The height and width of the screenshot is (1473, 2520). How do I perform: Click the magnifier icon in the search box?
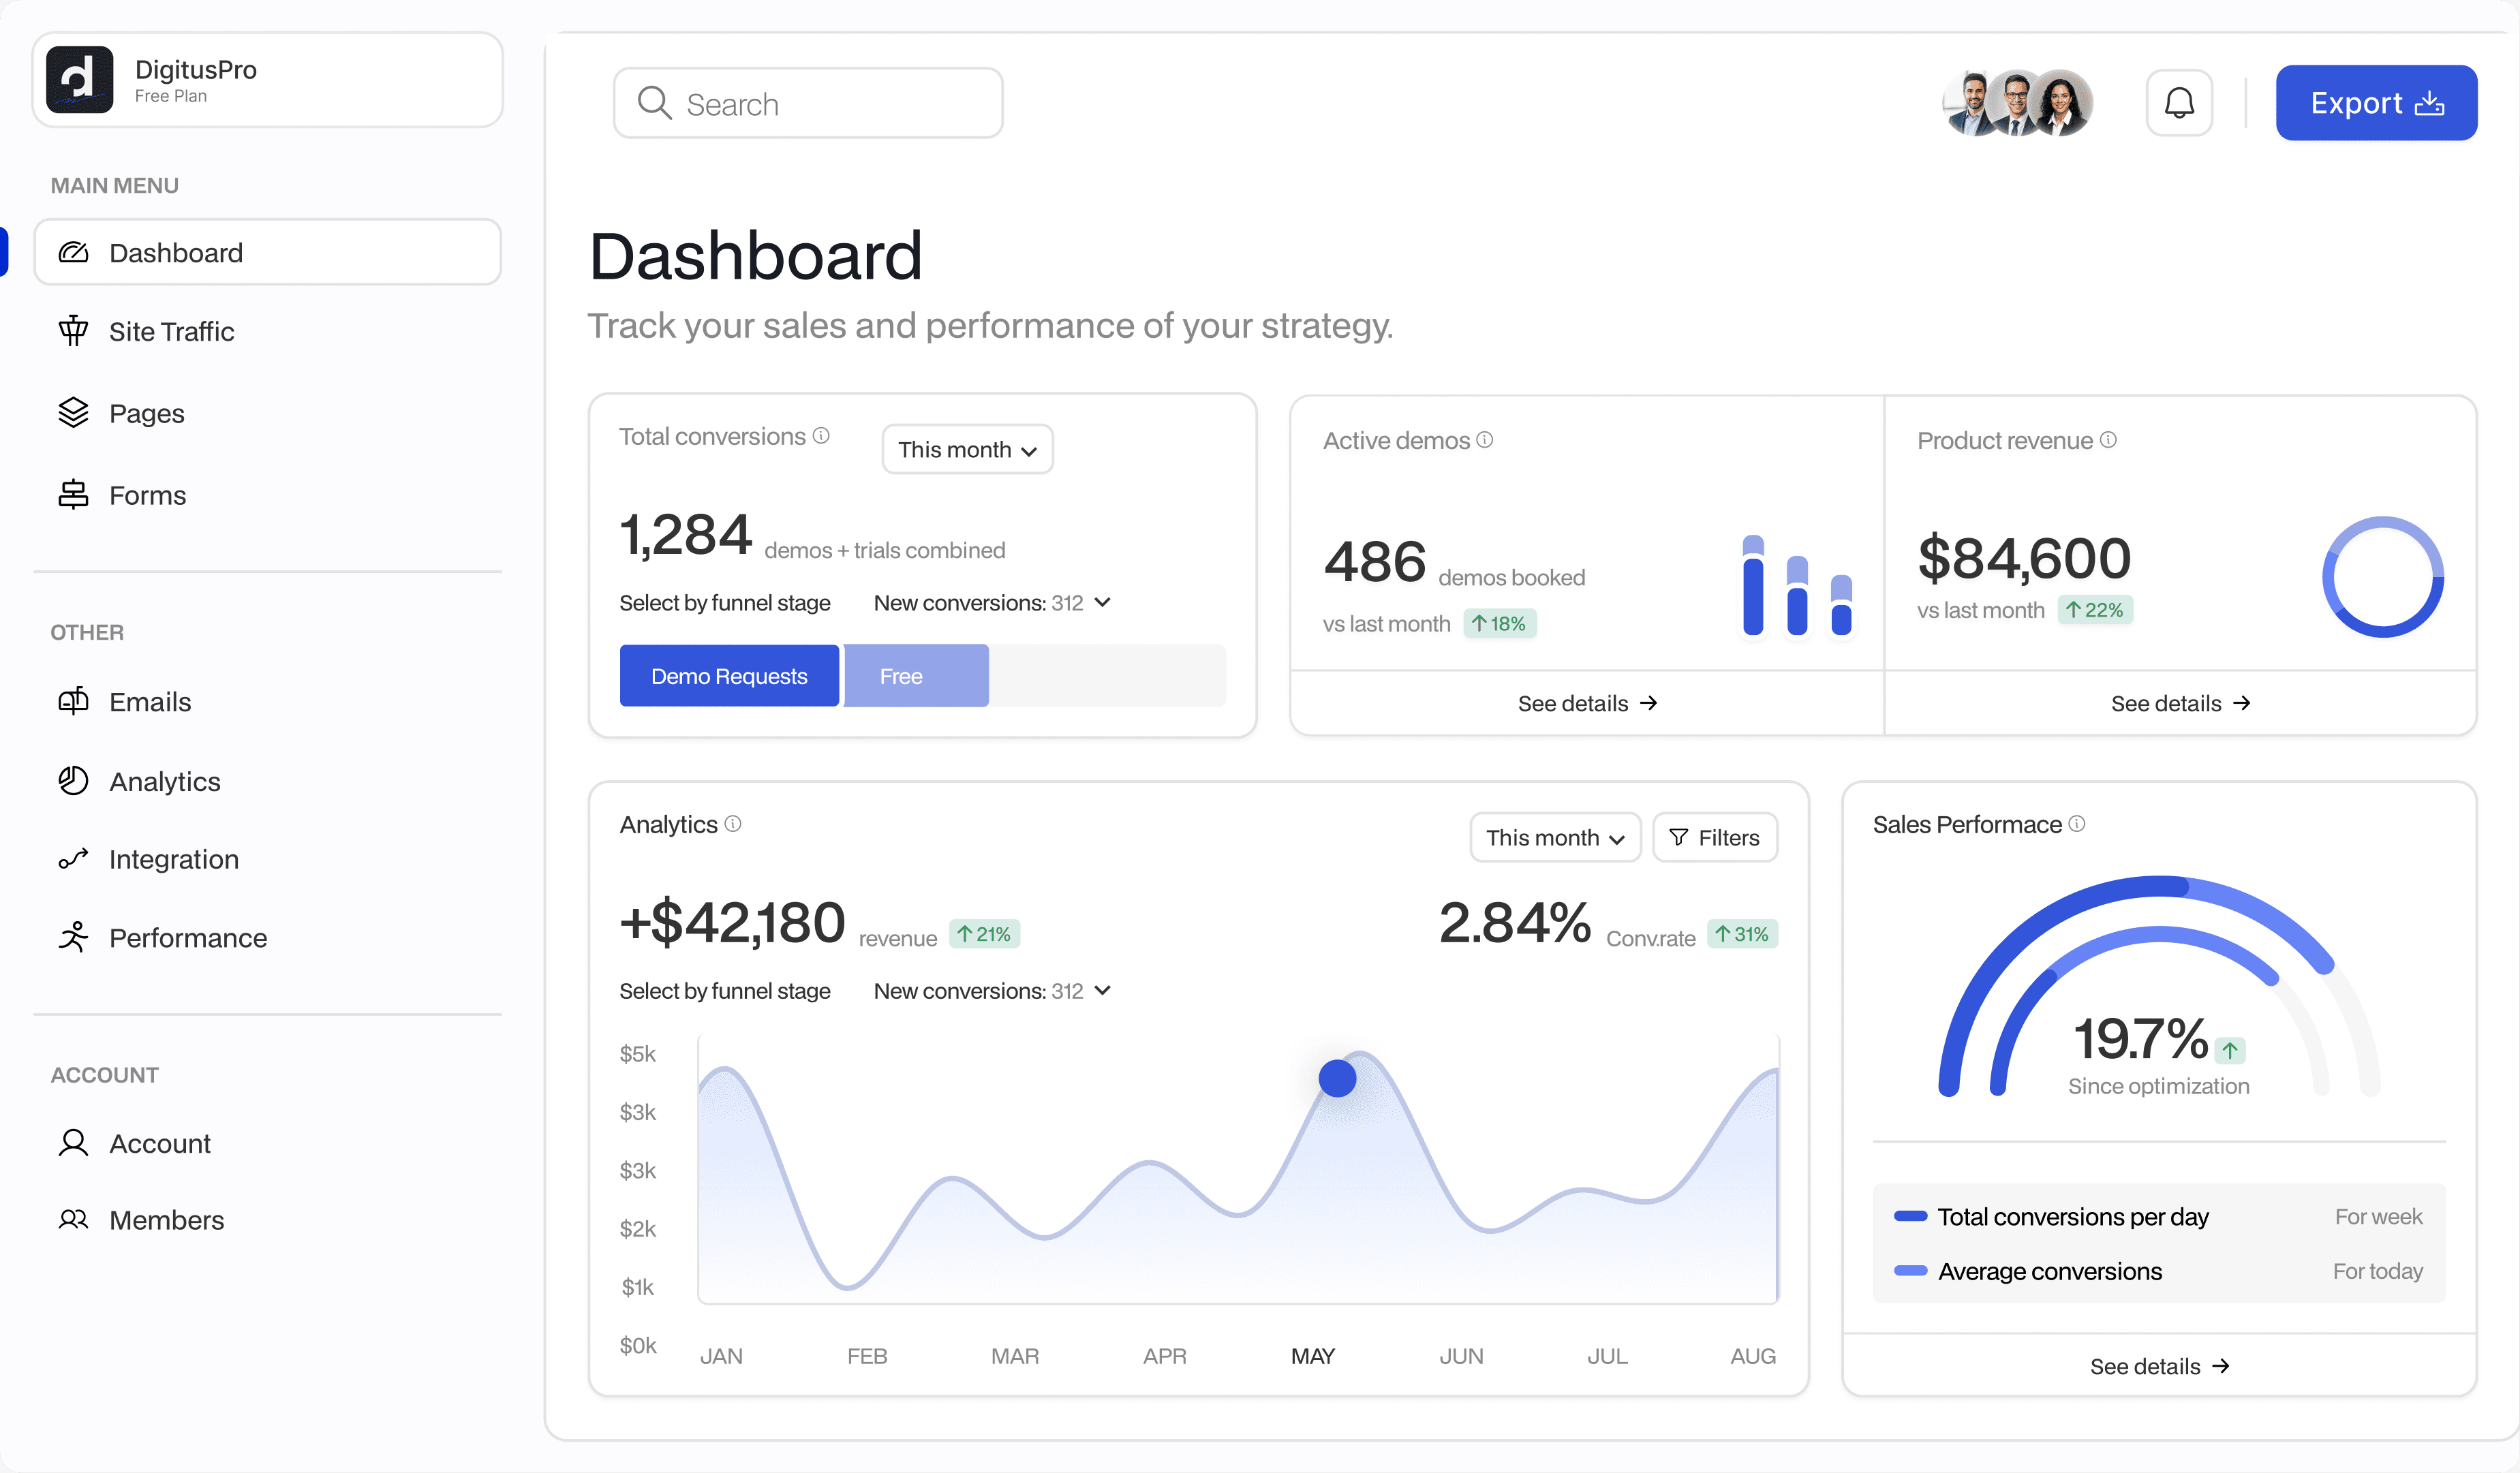pyautogui.click(x=654, y=103)
